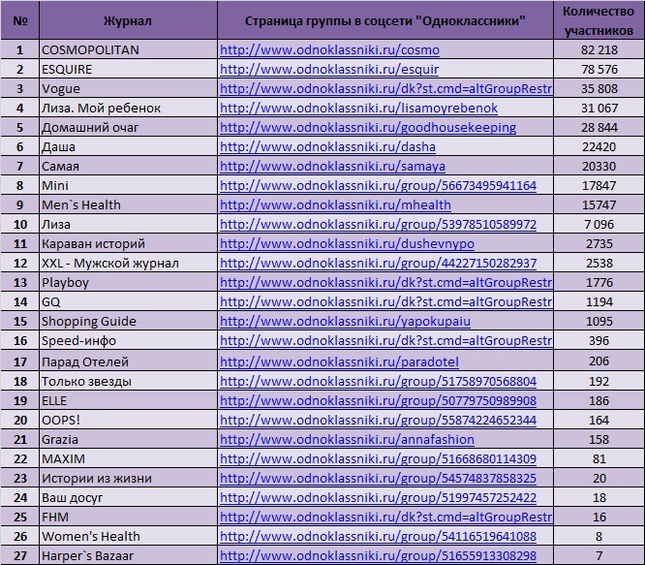Open the Harper's Bazaar group link
Viewport: 645px width, 565px height.
(x=378, y=556)
